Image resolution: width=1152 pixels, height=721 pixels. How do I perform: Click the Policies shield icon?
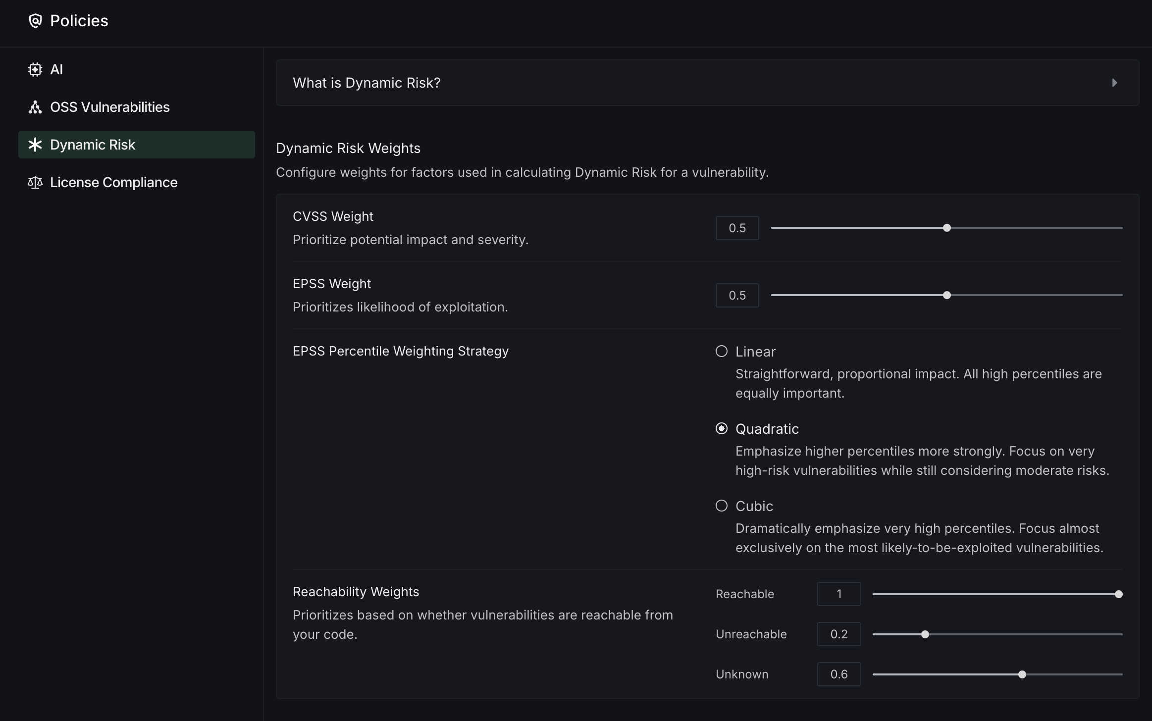pyautogui.click(x=35, y=21)
